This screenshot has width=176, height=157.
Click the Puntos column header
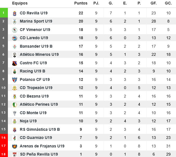pos(81,3)
